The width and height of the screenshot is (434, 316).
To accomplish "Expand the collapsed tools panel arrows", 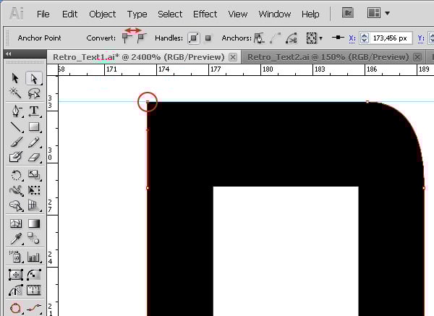I will click(x=8, y=54).
